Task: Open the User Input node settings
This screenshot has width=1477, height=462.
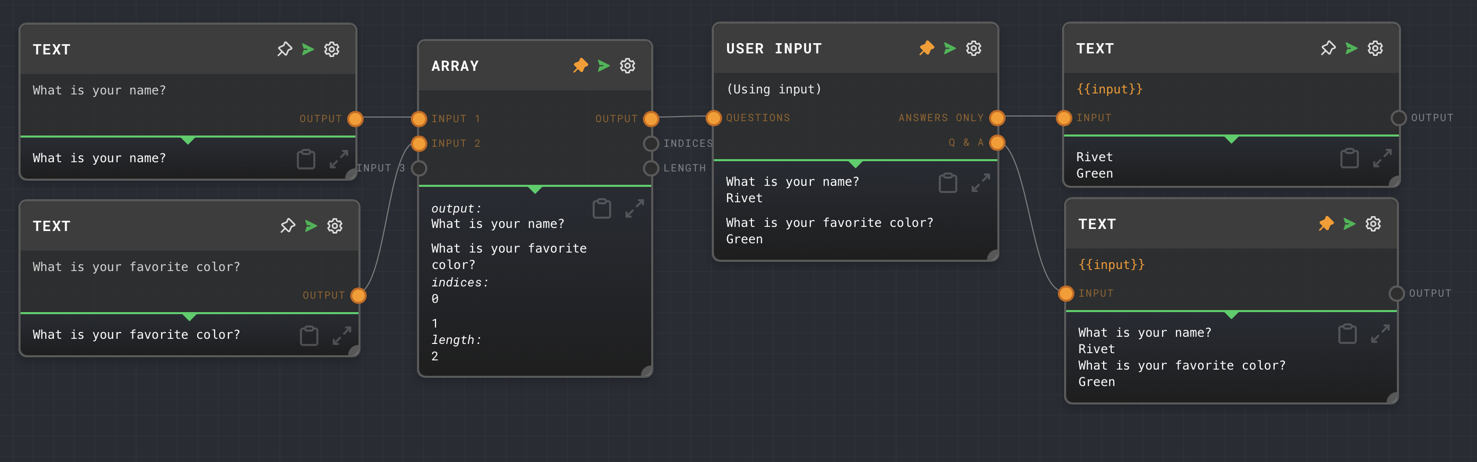Action: 974,48
